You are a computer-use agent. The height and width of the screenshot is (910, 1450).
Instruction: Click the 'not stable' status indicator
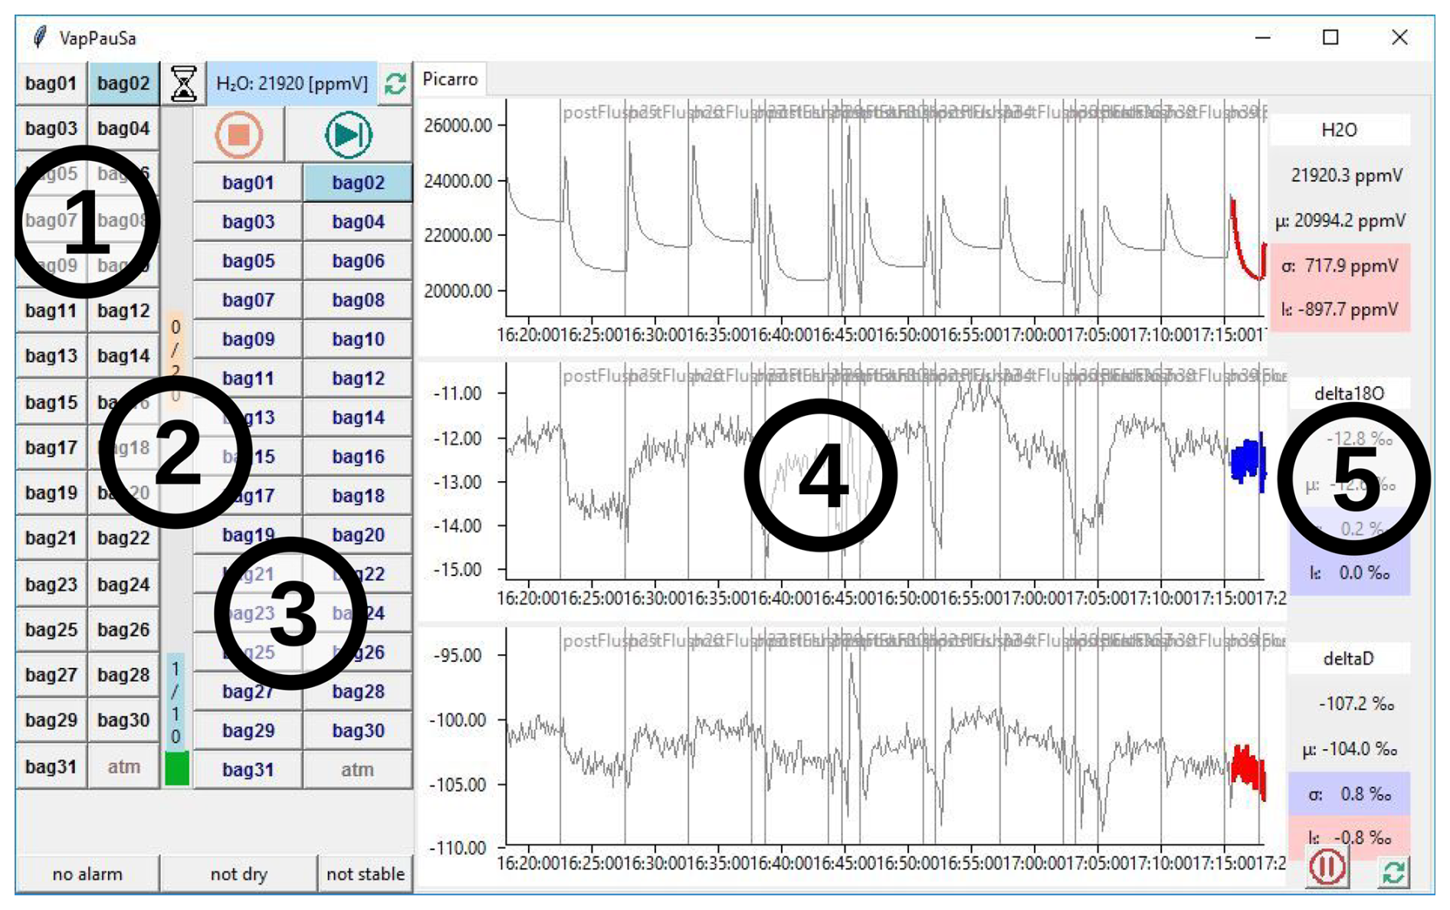coord(365,874)
